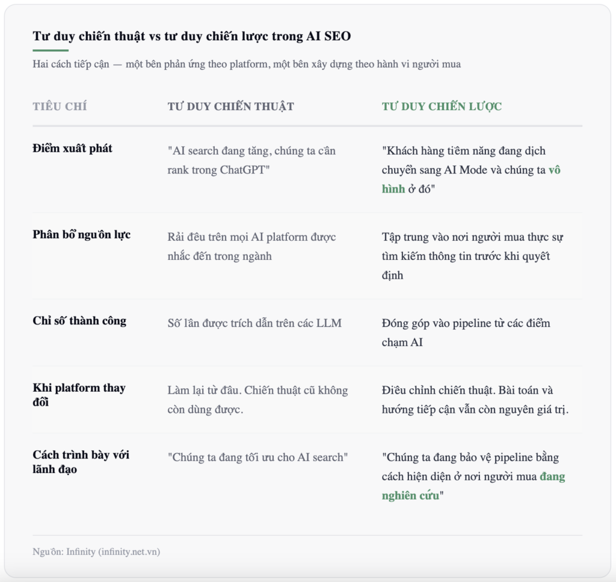Click the 'Nguồn: Infinity (infinity.net.vn)' source line
The image size is (616, 582).
[96, 551]
